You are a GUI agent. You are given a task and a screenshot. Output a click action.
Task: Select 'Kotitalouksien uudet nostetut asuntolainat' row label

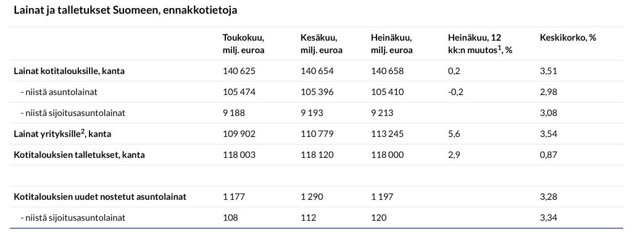click(x=100, y=197)
